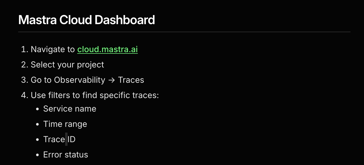Image resolution: width=364 pixels, height=165 pixels.
Task: Click the horizontal divider under the heading
Action: coord(184,32)
